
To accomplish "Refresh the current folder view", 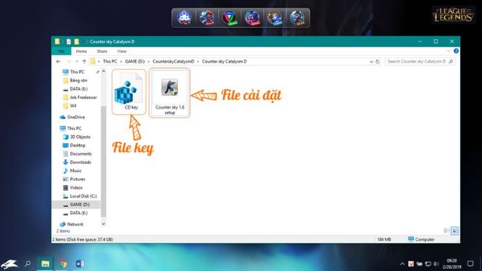I will 377,61.
